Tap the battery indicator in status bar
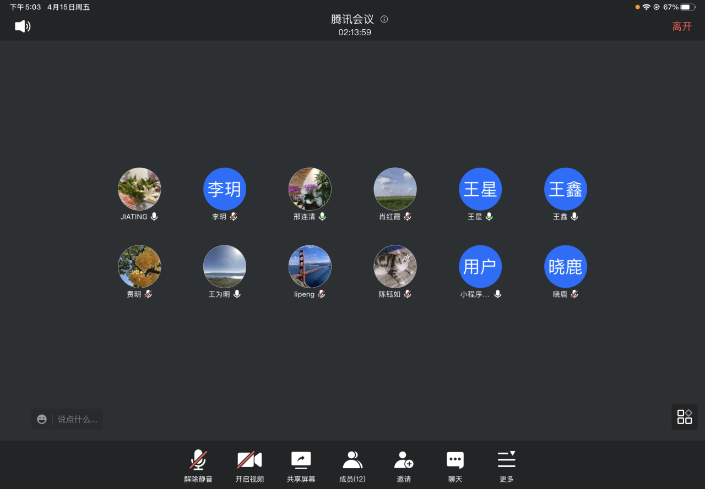 tap(688, 7)
